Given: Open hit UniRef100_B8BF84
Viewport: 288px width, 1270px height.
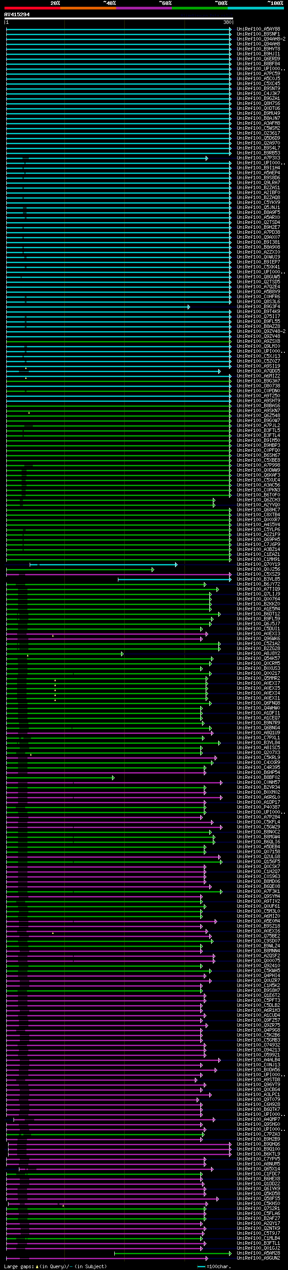Looking at the screenshot, I should point(258,64).
